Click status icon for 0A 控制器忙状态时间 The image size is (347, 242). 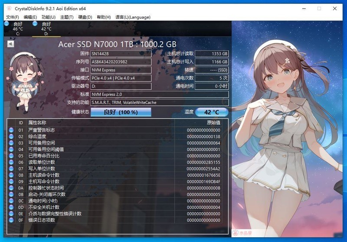coord(11,188)
